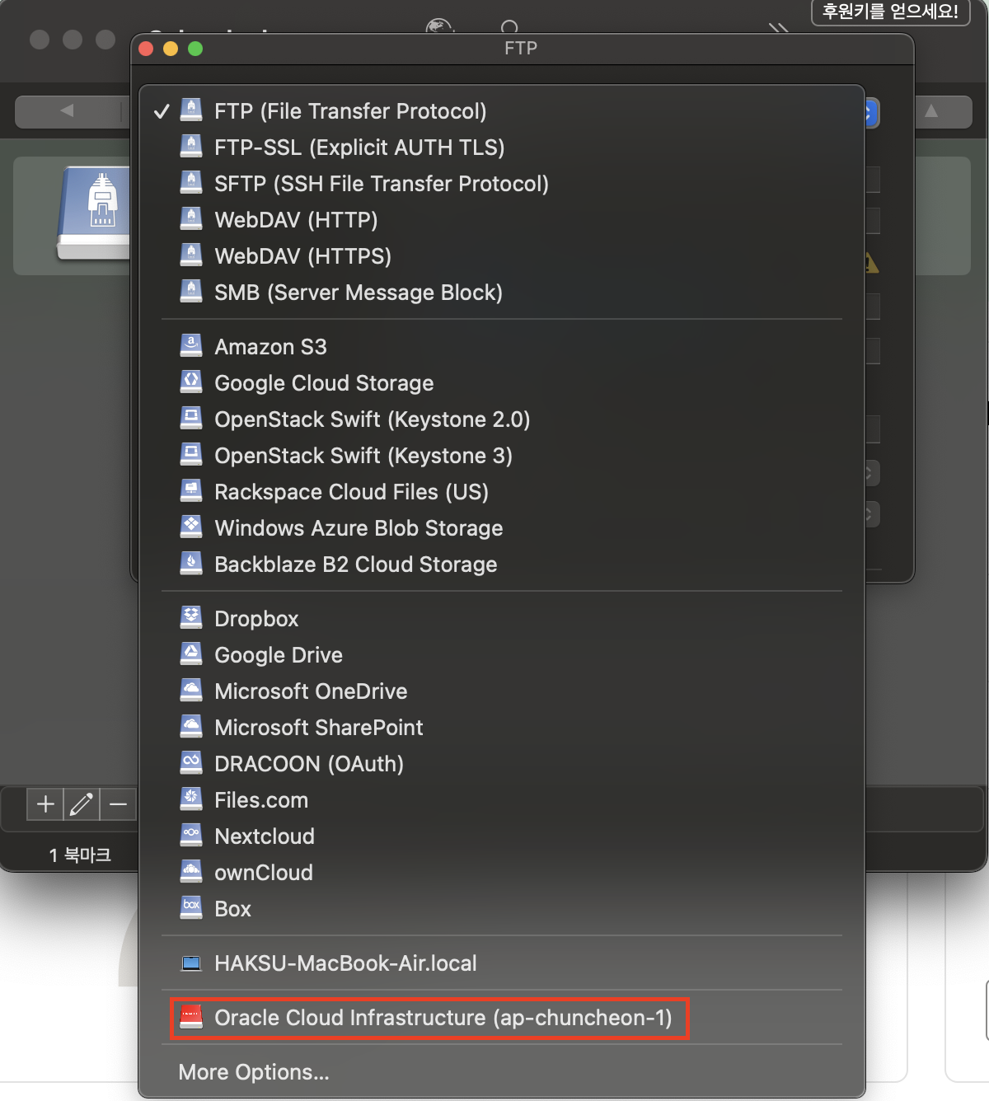Click the Rackspace Cloud Files icon

(191, 491)
